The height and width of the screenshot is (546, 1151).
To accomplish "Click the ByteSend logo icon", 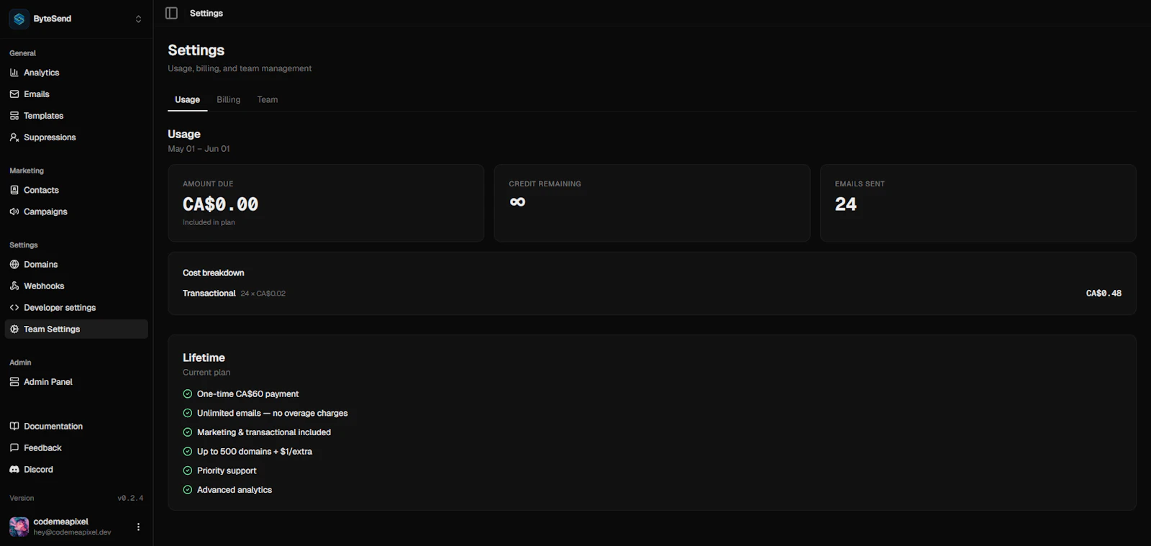I will [x=19, y=19].
